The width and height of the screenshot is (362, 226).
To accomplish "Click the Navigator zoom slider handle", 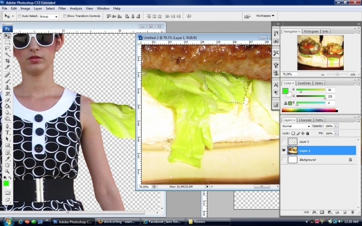I will 337,74.
